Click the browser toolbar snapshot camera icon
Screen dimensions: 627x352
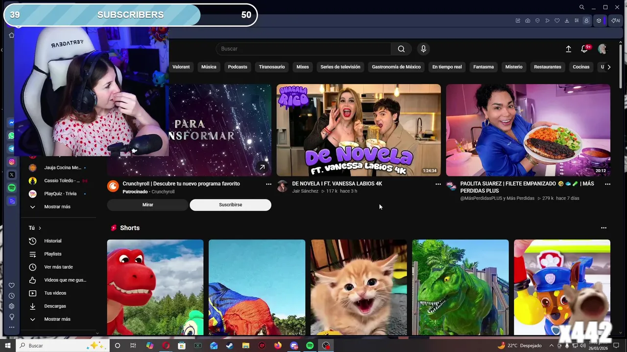pyautogui.click(x=528, y=21)
